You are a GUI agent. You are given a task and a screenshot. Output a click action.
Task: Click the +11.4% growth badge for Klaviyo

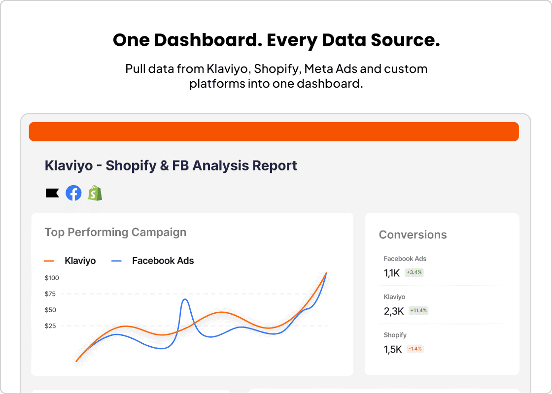pos(417,310)
